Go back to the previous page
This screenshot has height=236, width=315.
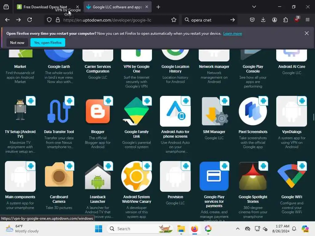pyautogui.click(x=7, y=20)
